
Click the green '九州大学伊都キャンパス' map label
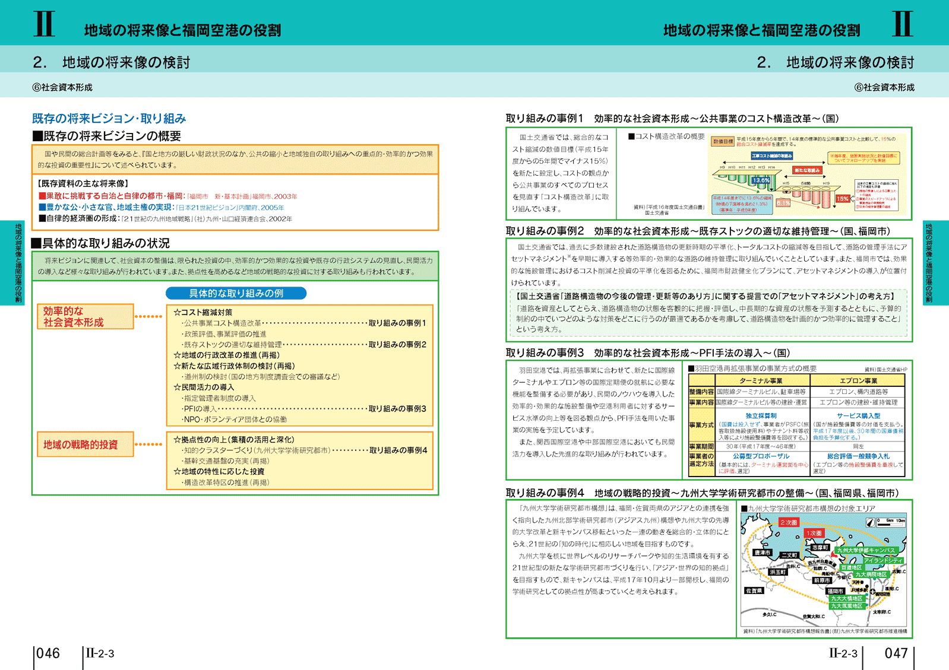point(866,550)
